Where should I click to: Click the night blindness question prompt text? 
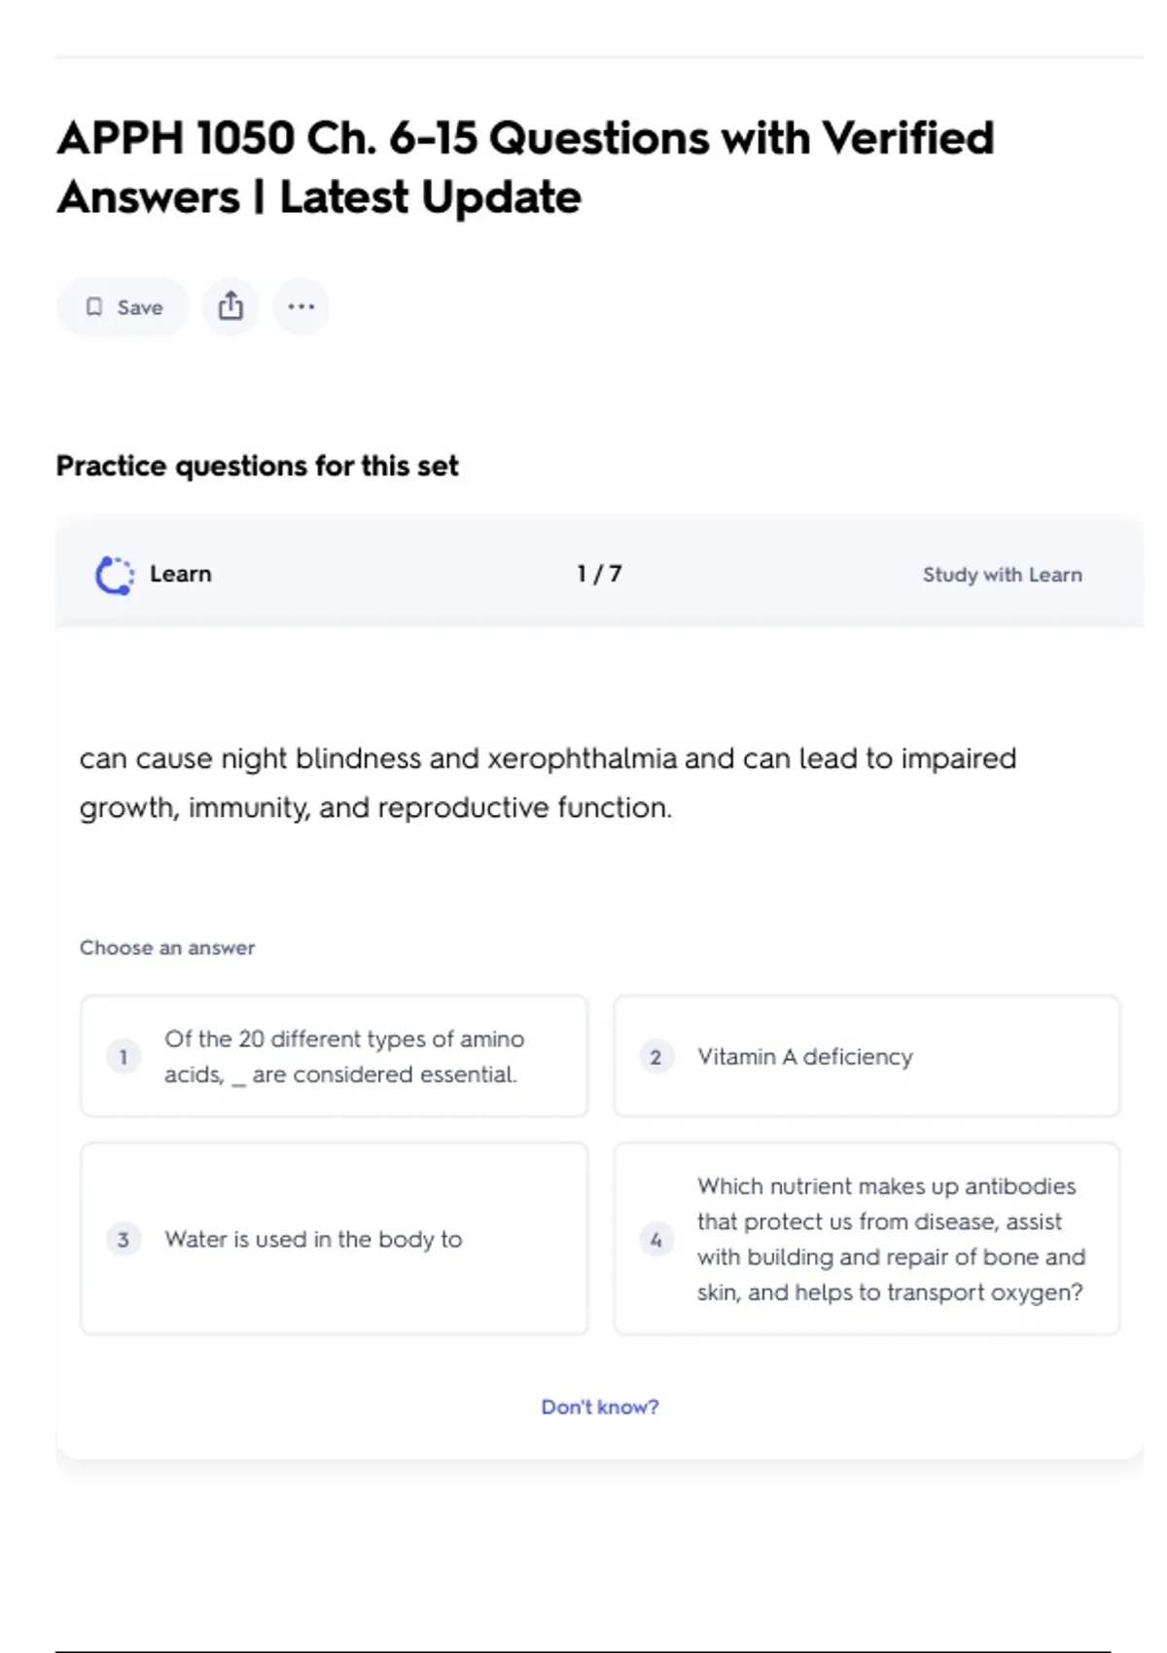[x=547, y=783]
